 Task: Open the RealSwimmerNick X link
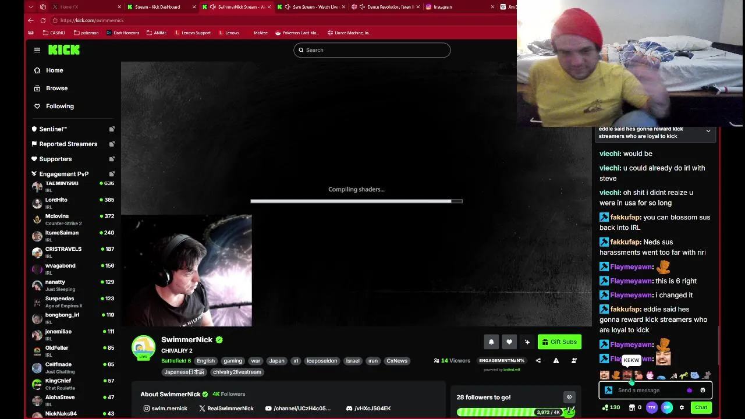click(226, 409)
